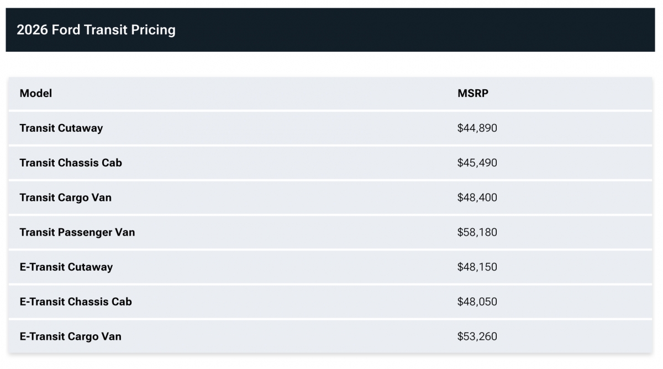This screenshot has width=663, height=369.
Task: Click the $45,490 price
Action: (x=477, y=163)
